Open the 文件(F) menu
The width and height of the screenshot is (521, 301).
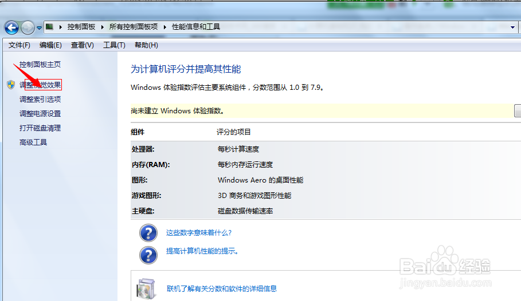tap(19, 45)
